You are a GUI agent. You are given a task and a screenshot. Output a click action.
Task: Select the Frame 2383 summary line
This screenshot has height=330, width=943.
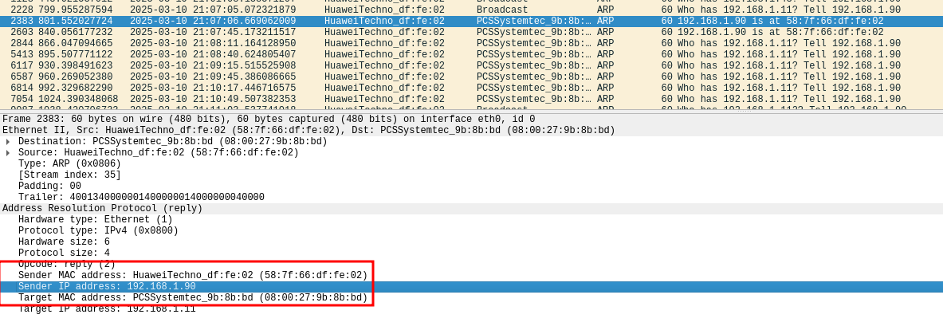(x=269, y=120)
